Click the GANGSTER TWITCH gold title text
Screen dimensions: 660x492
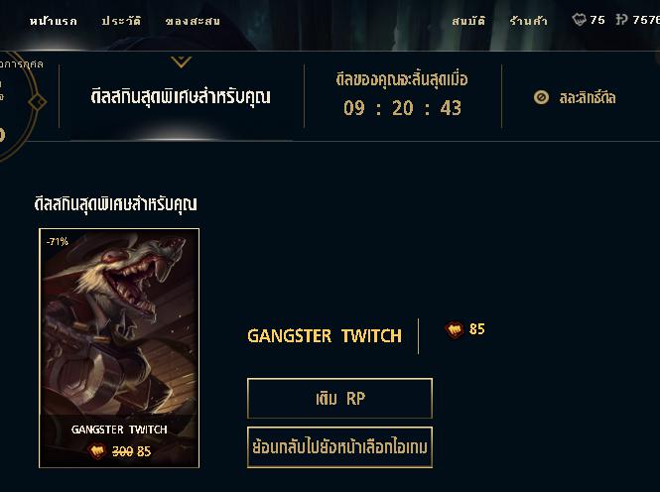(325, 336)
